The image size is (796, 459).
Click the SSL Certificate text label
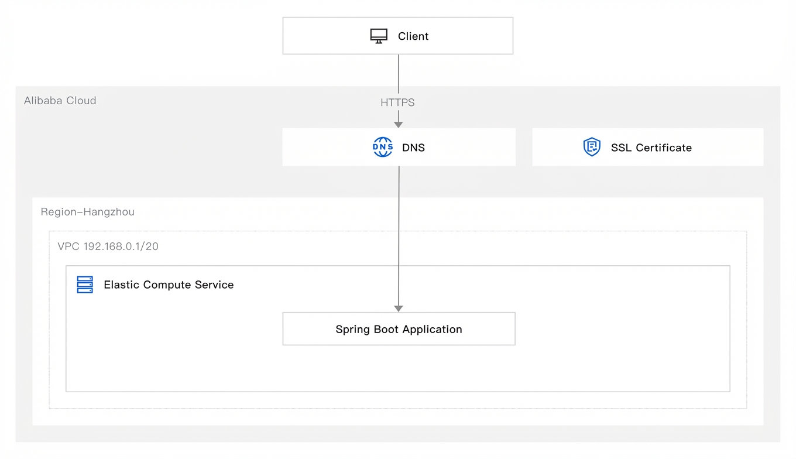pyautogui.click(x=651, y=148)
